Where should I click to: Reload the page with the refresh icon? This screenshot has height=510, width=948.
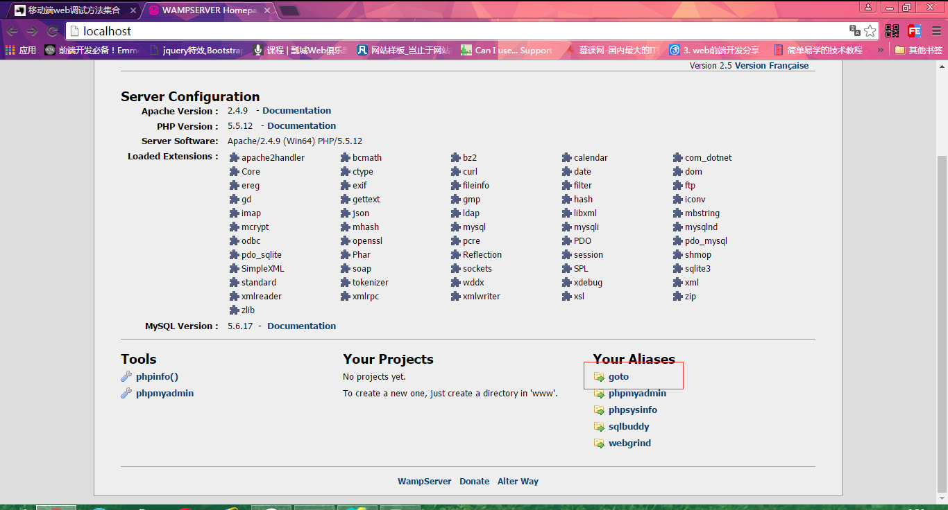pyautogui.click(x=52, y=31)
